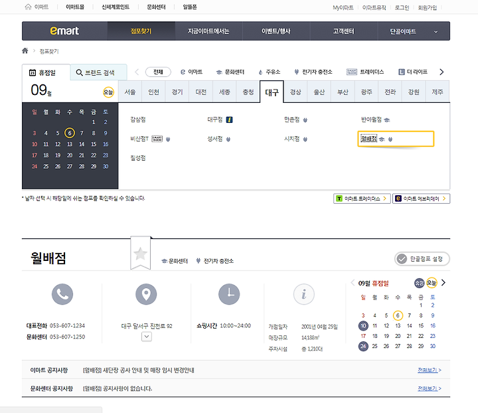Switch to the 휴점일 tab
Screen dimensions: 478x413
coord(46,72)
